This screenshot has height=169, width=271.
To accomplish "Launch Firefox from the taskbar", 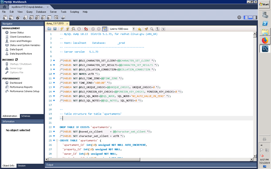I will pyautogui.click(x=265, y=40).
